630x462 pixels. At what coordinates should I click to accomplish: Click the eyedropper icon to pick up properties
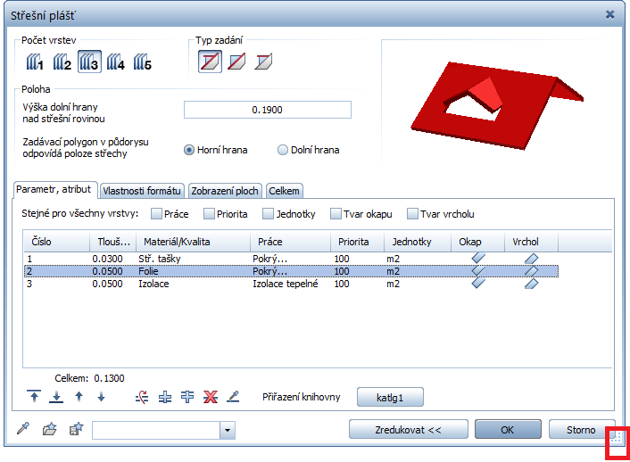click(x=24, y=430)
